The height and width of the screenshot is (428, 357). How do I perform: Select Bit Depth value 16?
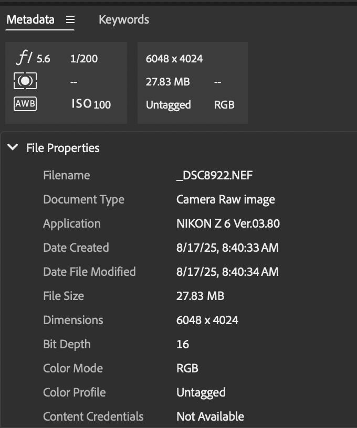[183, 344]
